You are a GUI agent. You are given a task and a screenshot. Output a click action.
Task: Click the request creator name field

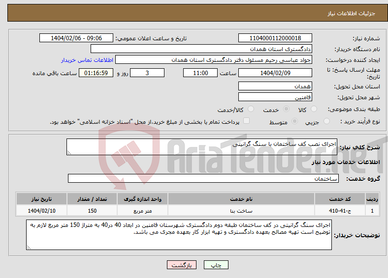coord(214,60)
